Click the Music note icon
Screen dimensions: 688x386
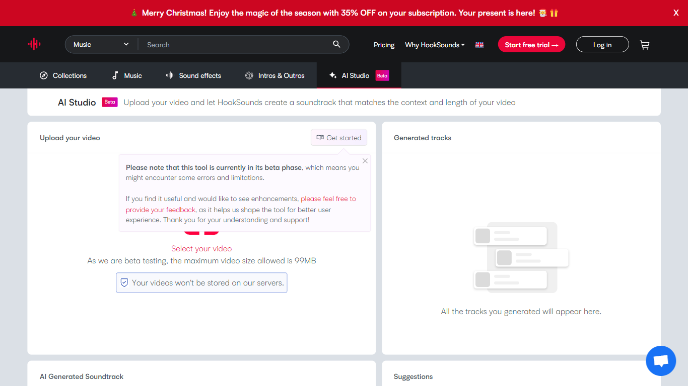115,75
